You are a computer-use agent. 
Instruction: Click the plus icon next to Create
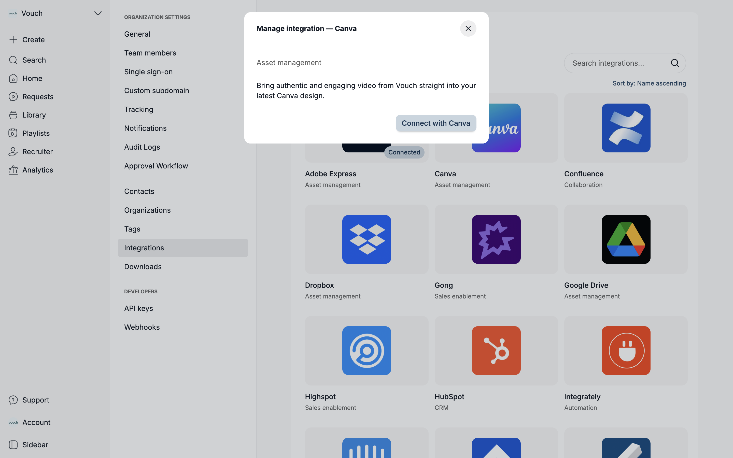[13, 40]
